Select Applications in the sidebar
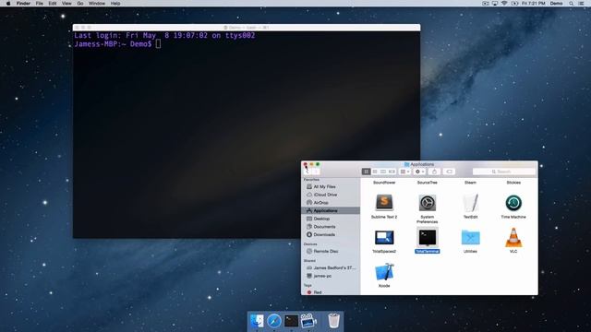This screenshot has width=591, height=332. point(331,210)
